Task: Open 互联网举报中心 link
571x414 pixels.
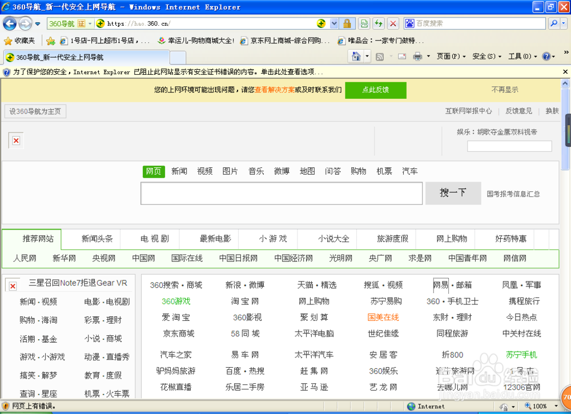Action: 468,111
